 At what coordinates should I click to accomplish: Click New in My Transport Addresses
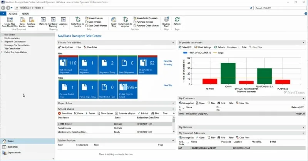211,138
